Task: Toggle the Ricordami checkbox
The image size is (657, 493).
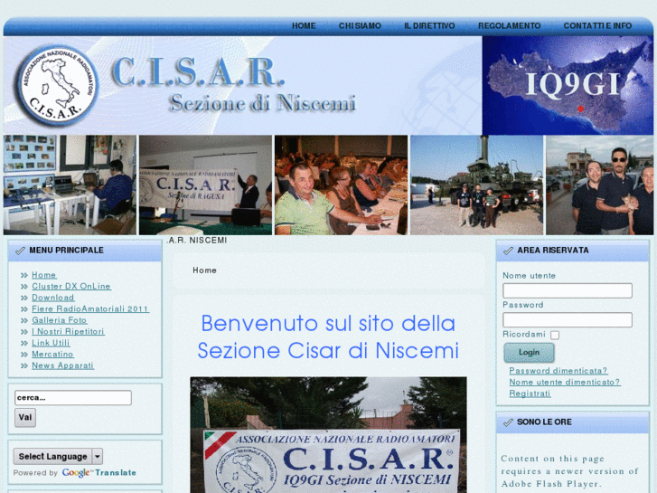Action: (555, 336)
